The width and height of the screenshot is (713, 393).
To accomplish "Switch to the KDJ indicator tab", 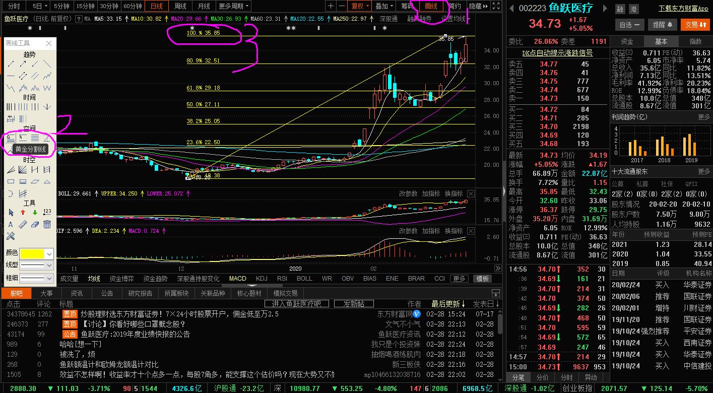I will click(x=263, y=278).
